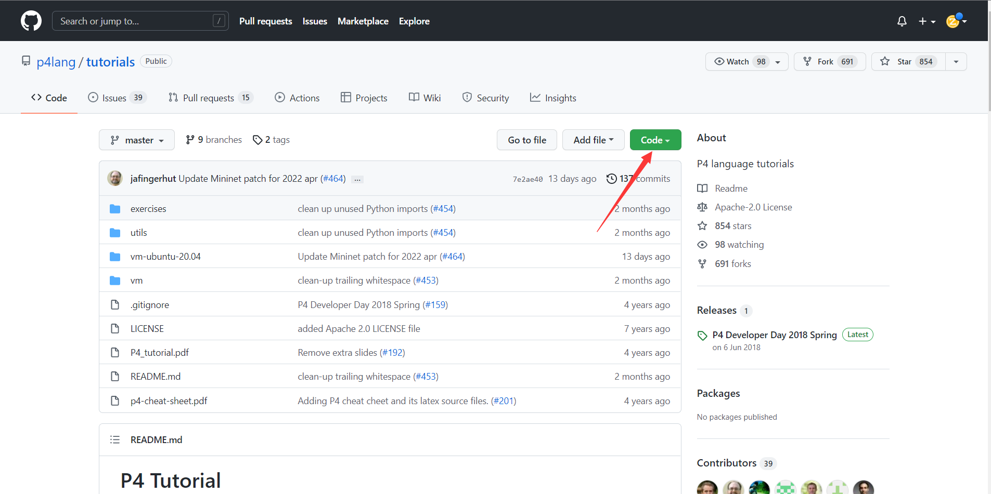
Task: Open the #192 link in P4_tutorial.pdf row
Action: 392,353
